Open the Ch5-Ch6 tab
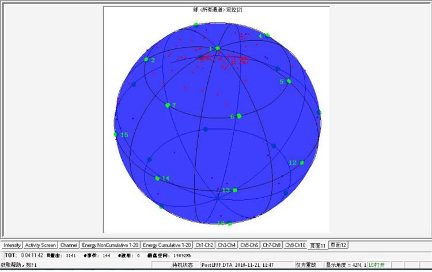The width and height of the screenshot is (432, 272). point(250,245)
